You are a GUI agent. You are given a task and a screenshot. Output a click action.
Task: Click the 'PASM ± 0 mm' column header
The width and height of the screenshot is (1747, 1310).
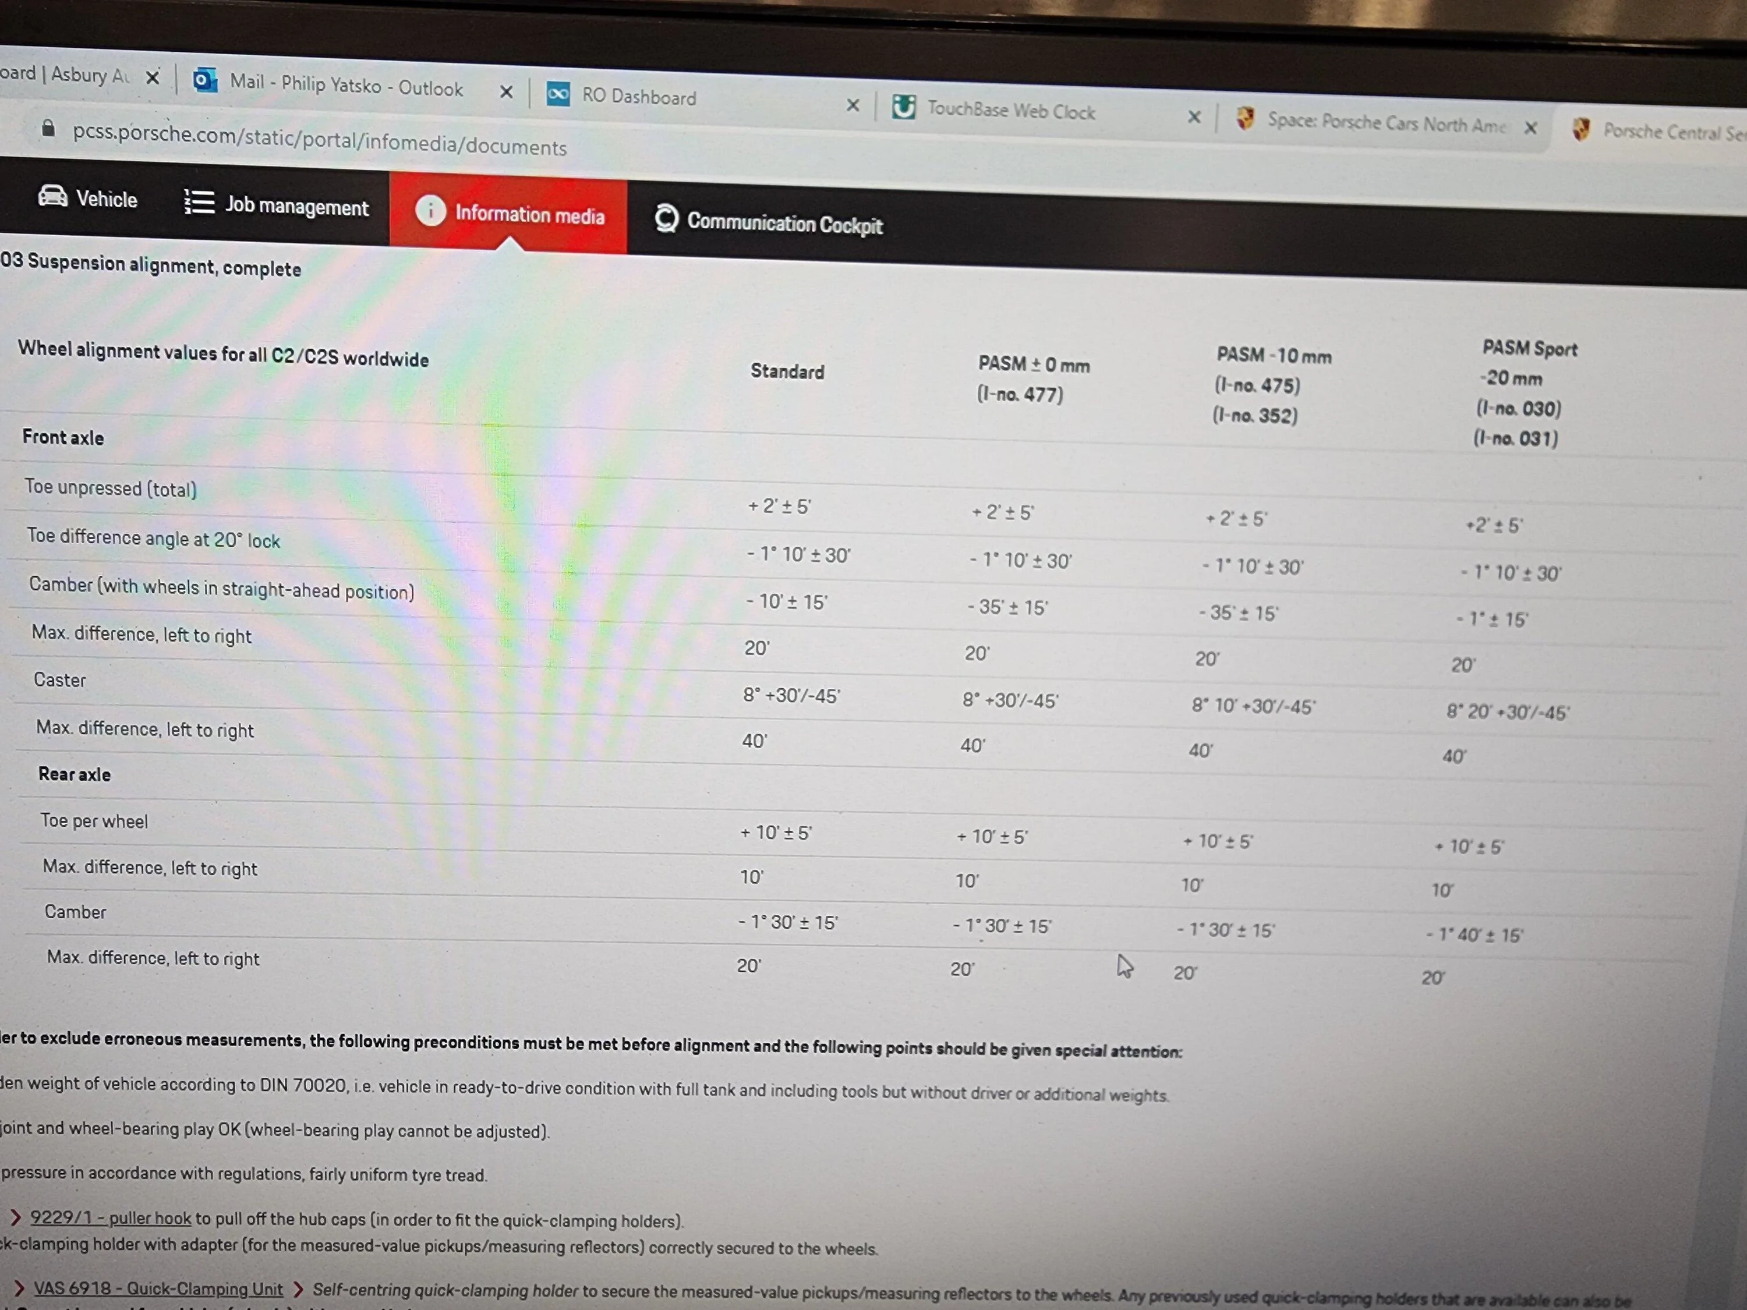point(1034,364)
